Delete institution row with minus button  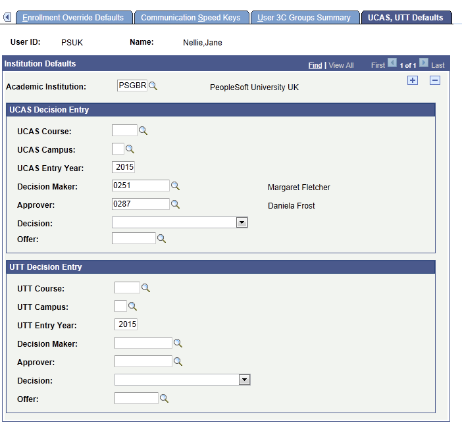coord(435,80)
